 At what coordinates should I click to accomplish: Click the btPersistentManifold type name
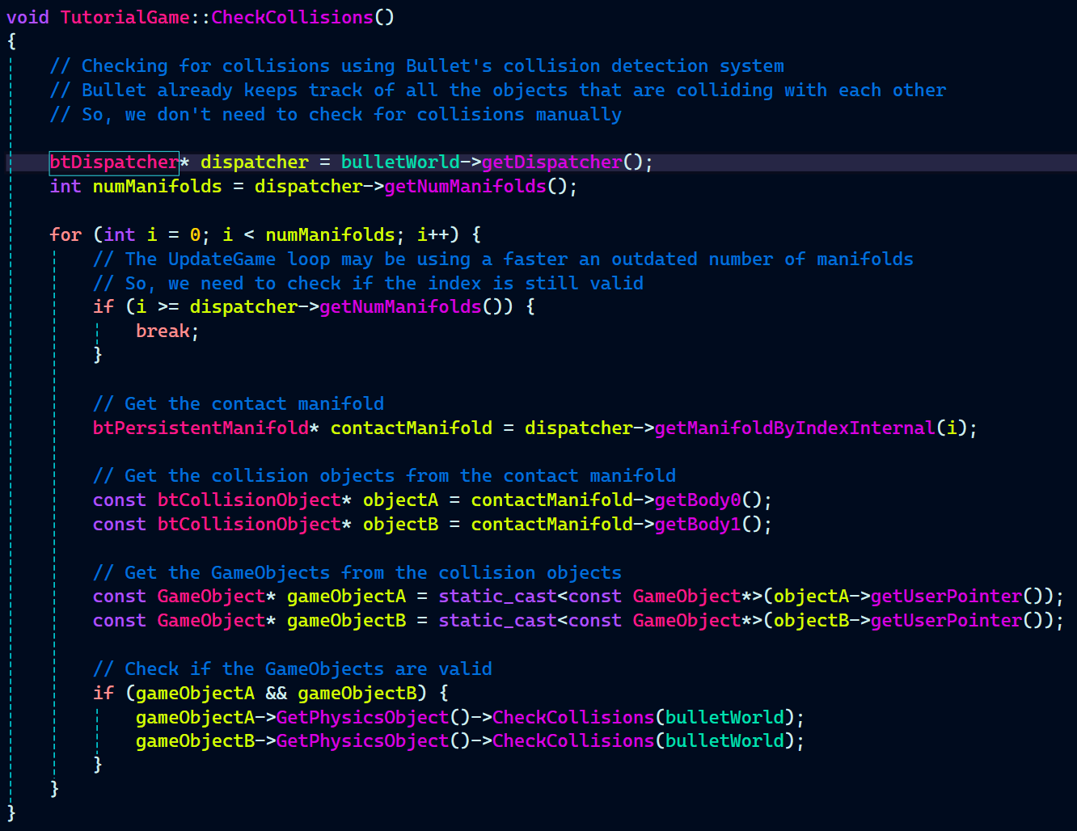coord(201,428)
